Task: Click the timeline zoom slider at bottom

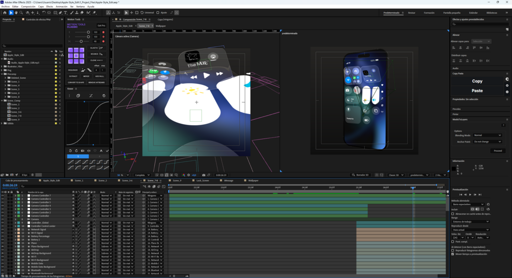Action: click(174, 276)
